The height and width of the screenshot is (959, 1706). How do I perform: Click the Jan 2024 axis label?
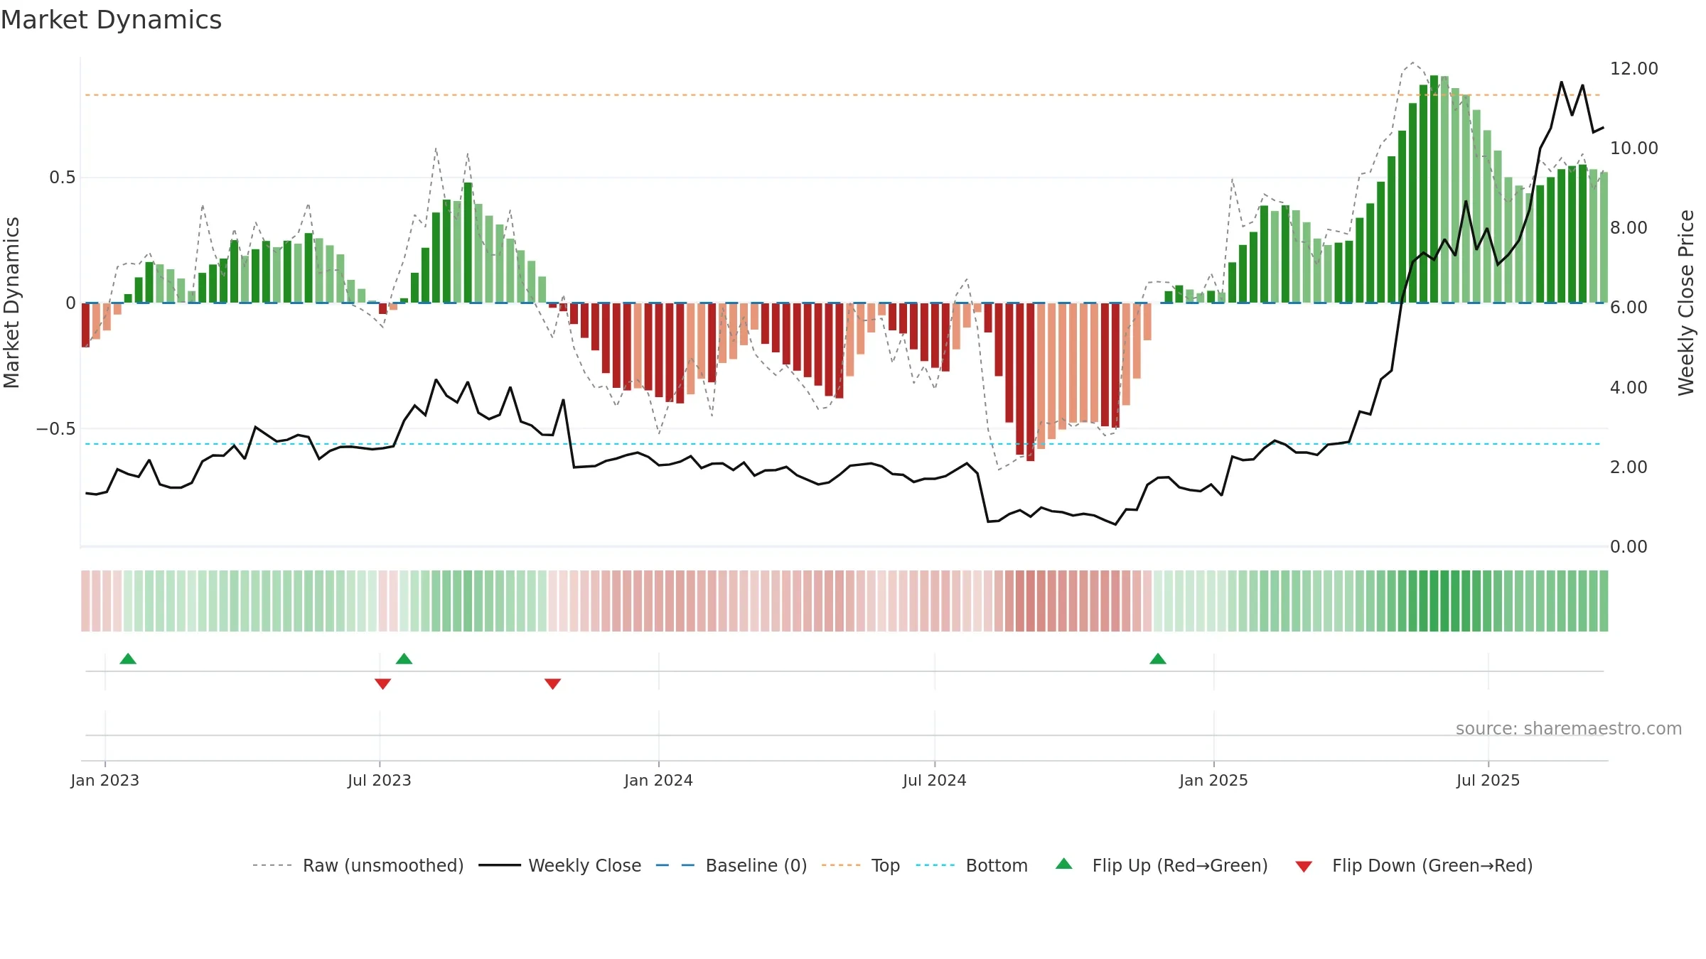coord(658,780)
